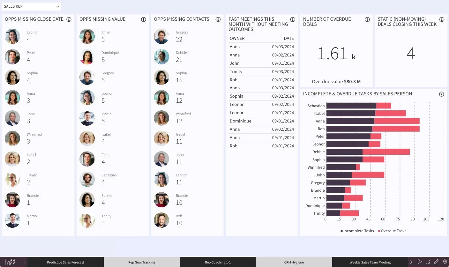Select the Rep Coaching 1-1 view
449x267 pixels.
pyautogui.click(x=218, y=262)
